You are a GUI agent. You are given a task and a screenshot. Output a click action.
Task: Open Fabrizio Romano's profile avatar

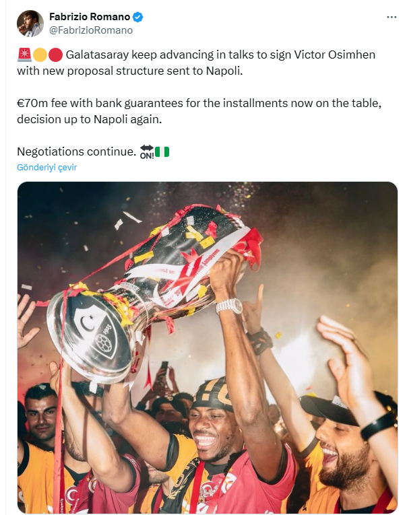30,24
